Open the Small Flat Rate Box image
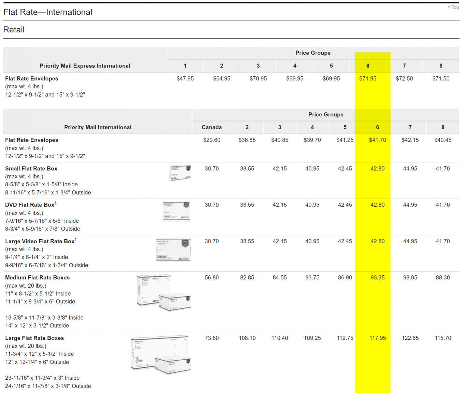The width and height of the screenshot is (464, 393). [180, 173]
